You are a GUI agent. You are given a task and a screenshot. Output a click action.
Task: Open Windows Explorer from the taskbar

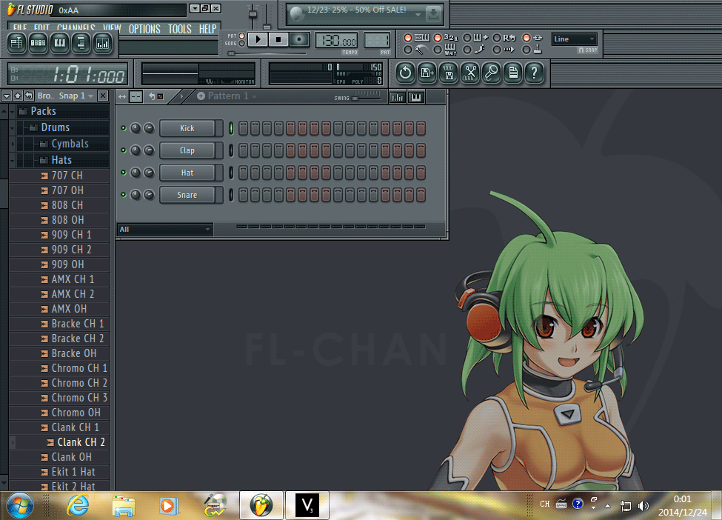tap(124, 506)
